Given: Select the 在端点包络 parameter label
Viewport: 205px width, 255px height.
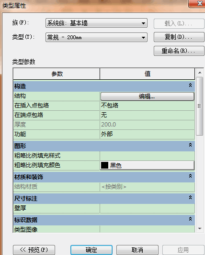Looking at the screenshot, I should click(x=29, y=115).
